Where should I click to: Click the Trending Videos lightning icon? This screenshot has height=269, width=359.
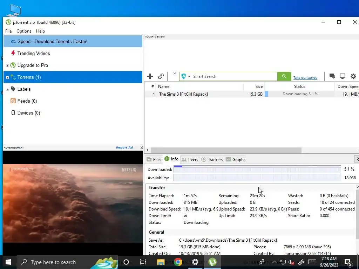pyautogui.click(x=13, y=53)
